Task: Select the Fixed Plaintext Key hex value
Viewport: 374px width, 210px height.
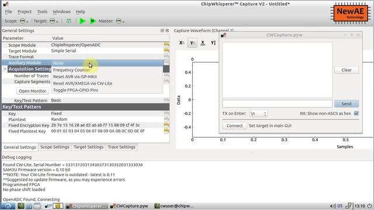Action: 98,131
